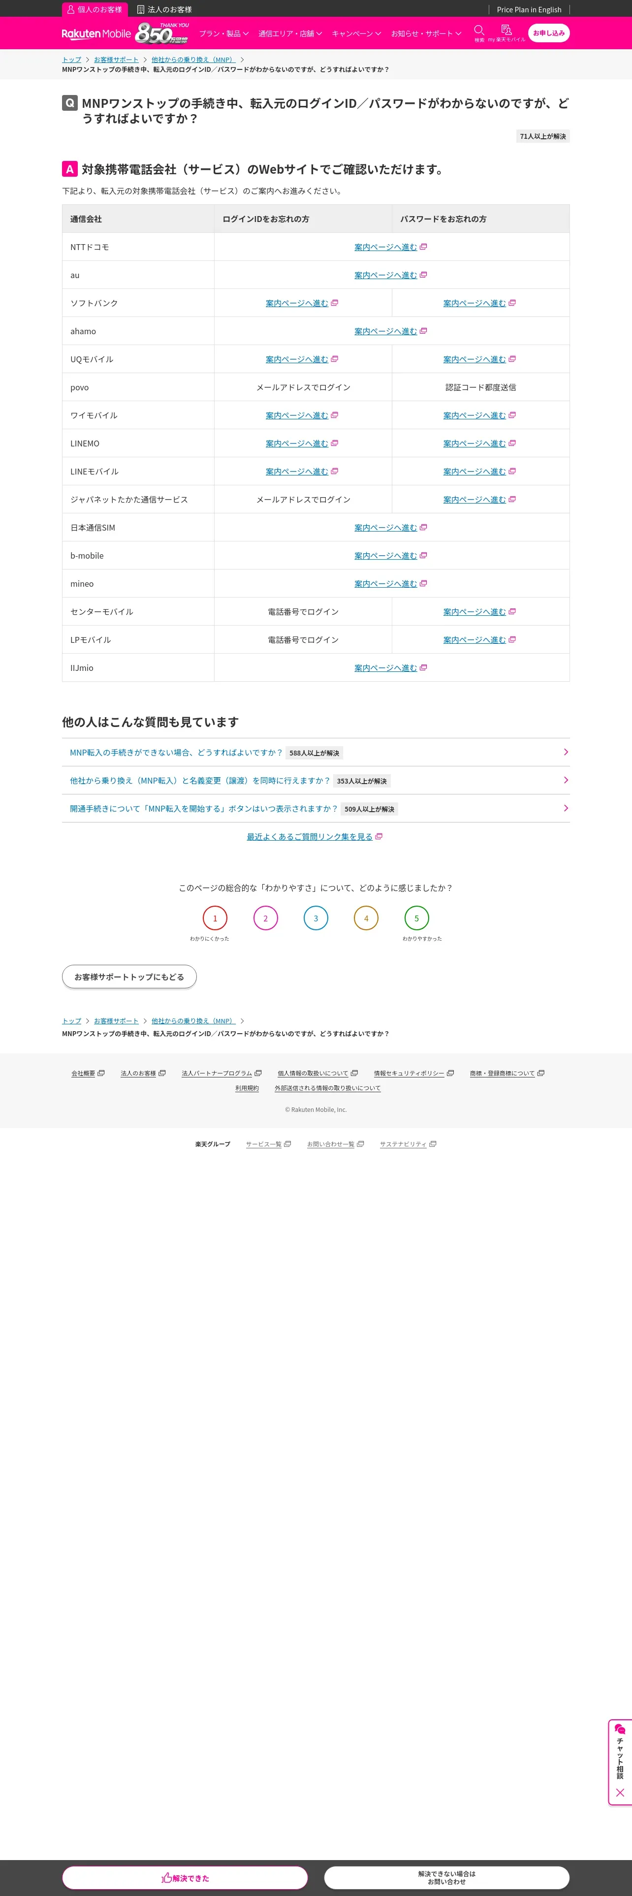Open au 案内ページへ進む link
The height and width of the screenshot is (1896, 632).
[x=391, y=275]
